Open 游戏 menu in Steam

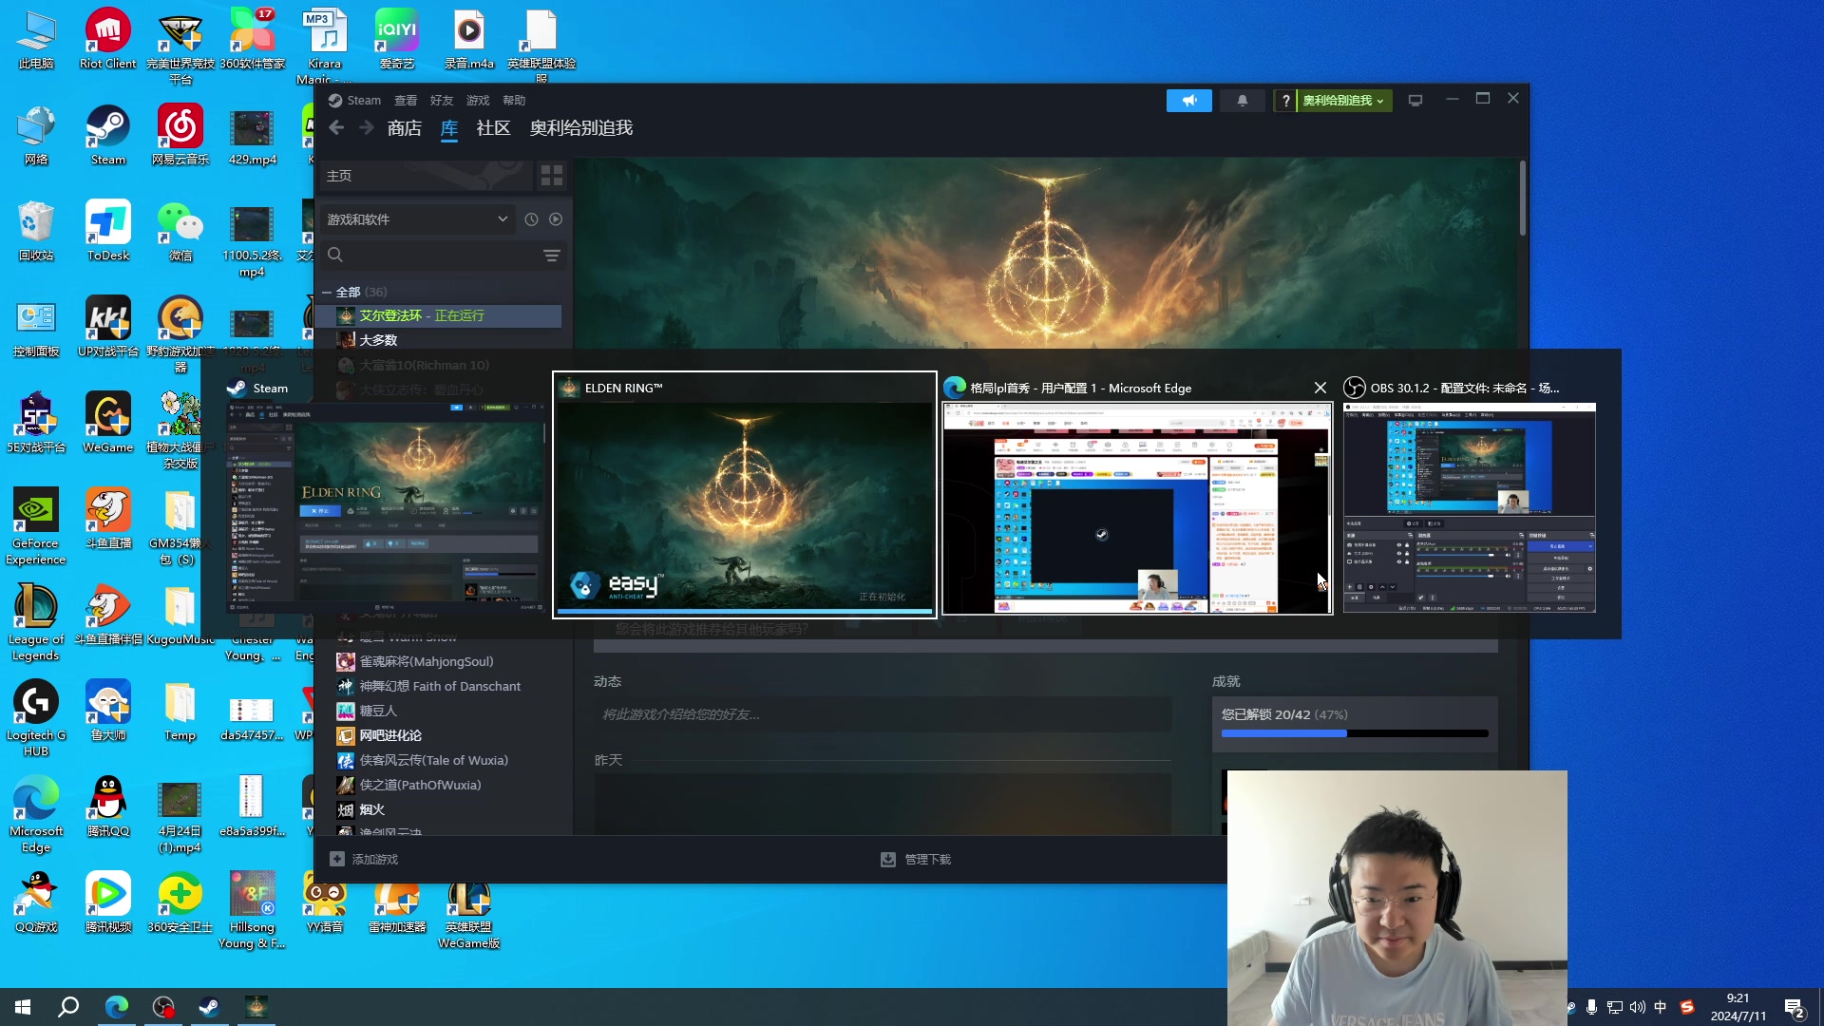[478, 101]
